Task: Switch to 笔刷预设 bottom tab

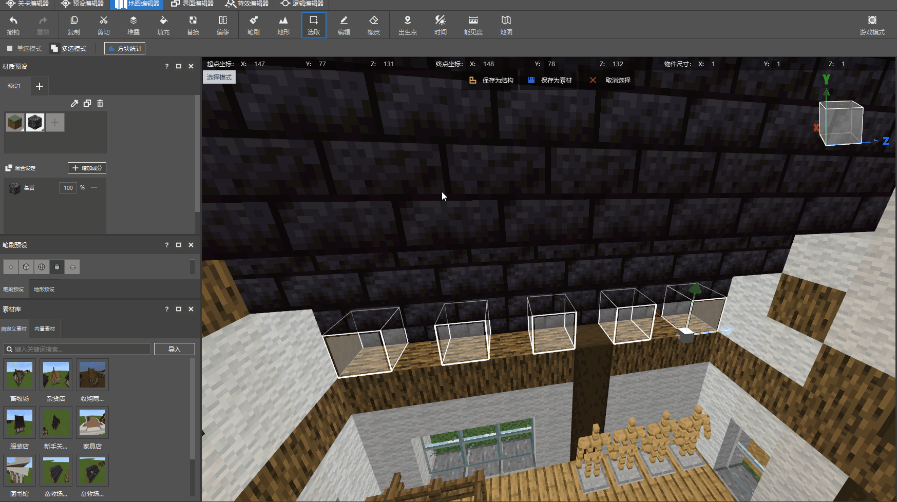Action: pyautogui.click(x=13, y=289)
